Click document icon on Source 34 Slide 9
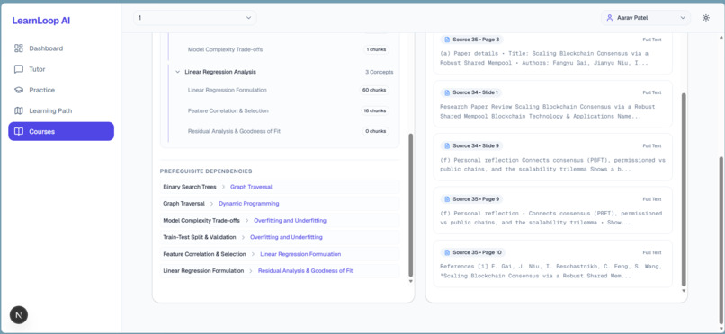Screen dimensions: 725x334 pos(447,145)
